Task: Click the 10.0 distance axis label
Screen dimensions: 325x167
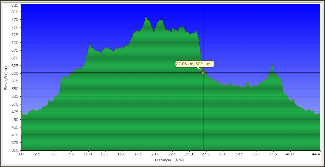Action: [x=88, y=154]
